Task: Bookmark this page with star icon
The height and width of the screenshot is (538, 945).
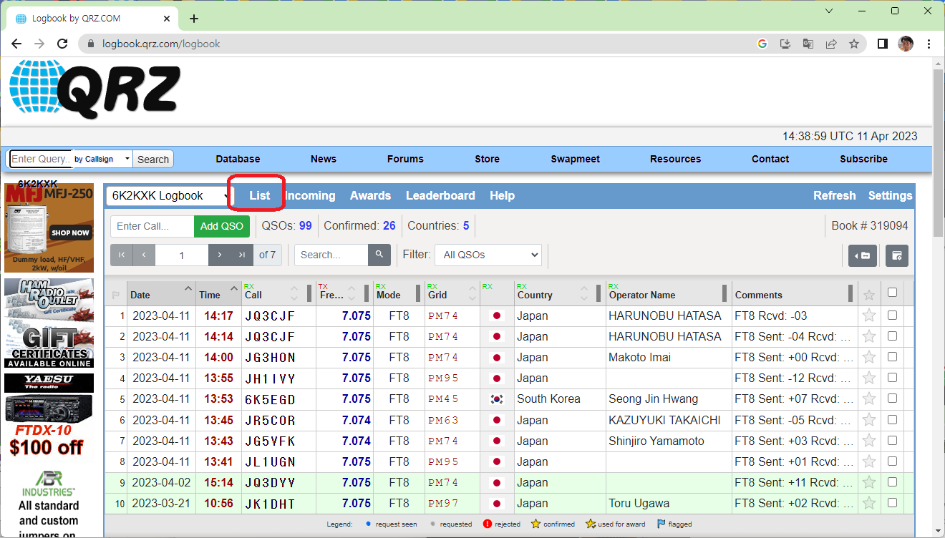Action: click(x=854, y=44)
